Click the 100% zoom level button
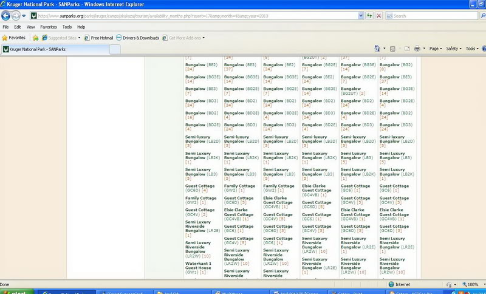This screenshot has height=294, width=486. 470,284
